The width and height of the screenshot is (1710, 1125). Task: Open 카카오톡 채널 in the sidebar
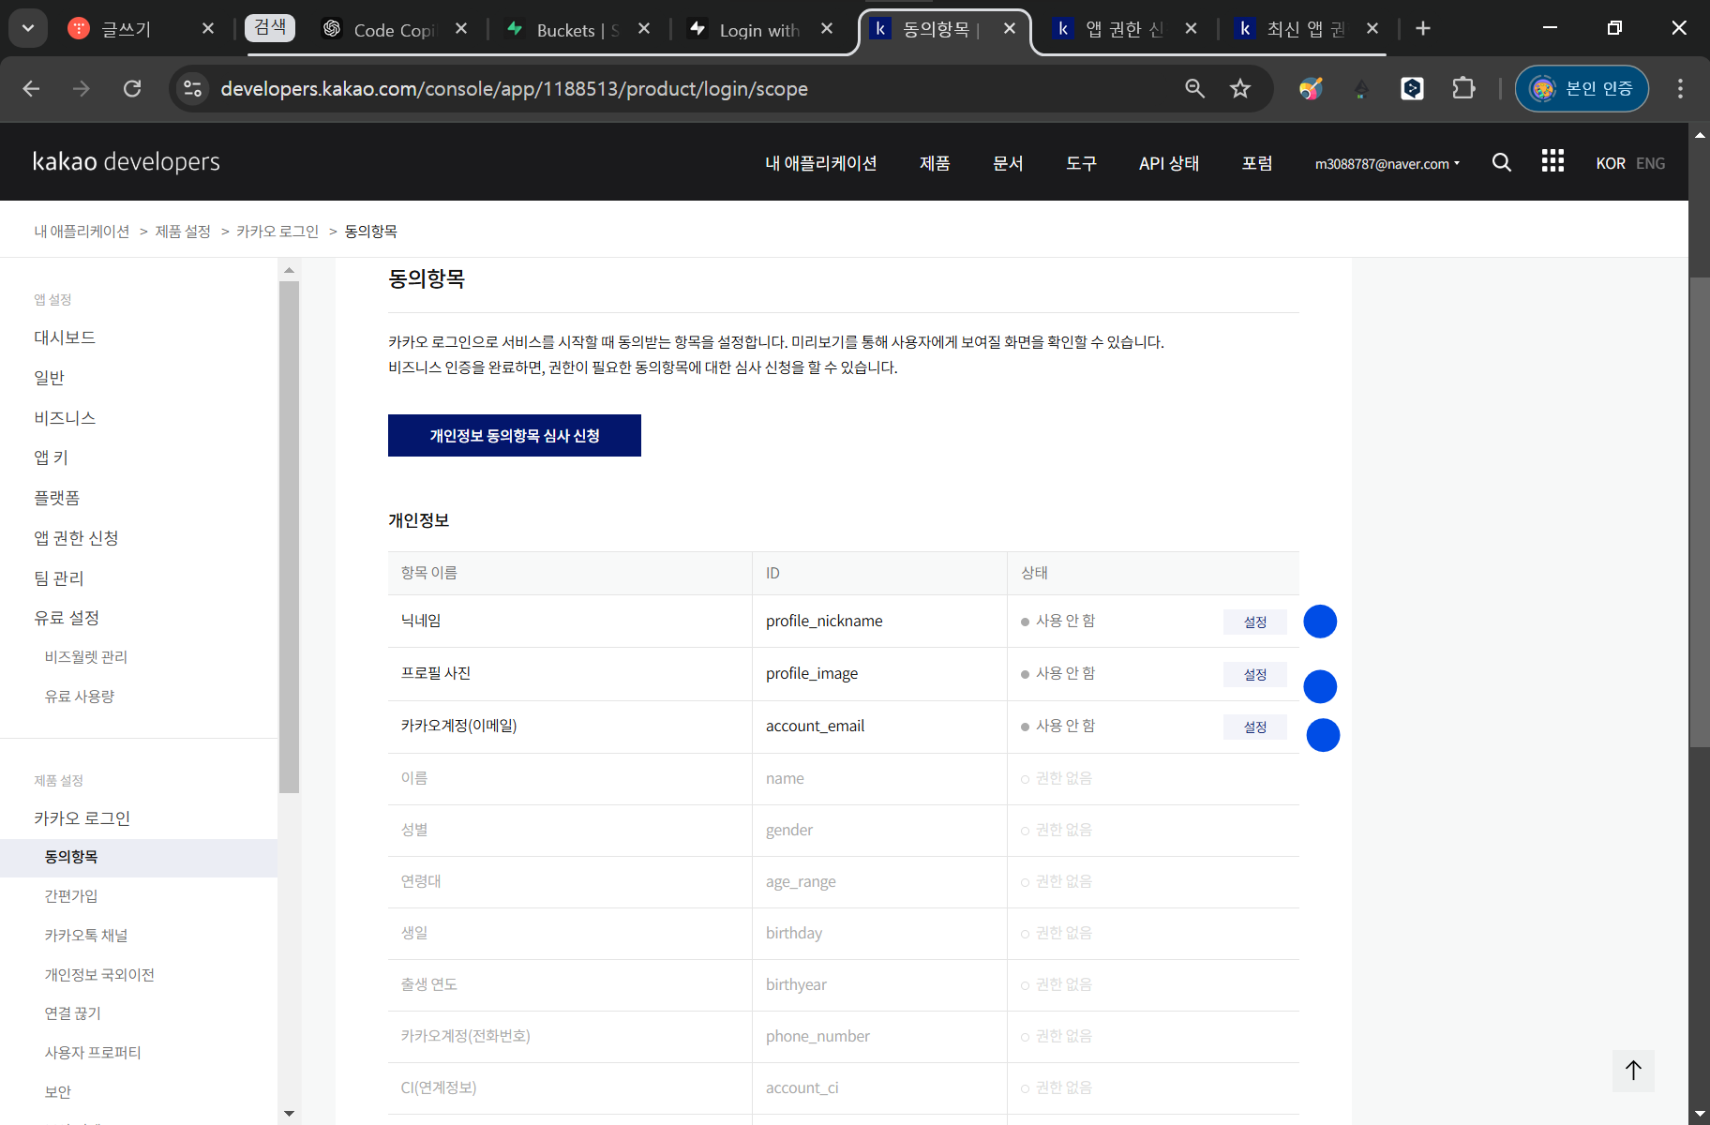pyautogui.click(x=86, y=936)
